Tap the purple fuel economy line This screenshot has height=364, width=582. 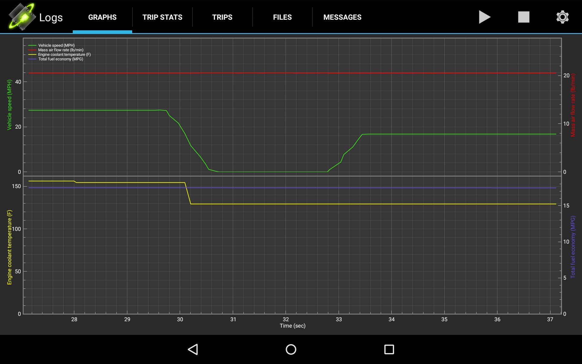pos(293,188)
